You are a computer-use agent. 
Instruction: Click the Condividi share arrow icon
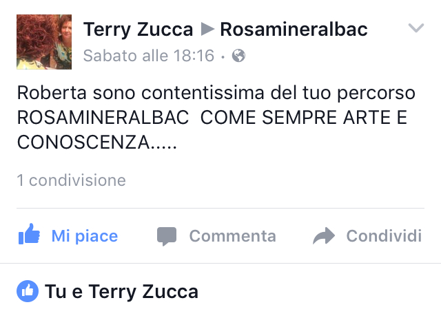pos(324,235)
